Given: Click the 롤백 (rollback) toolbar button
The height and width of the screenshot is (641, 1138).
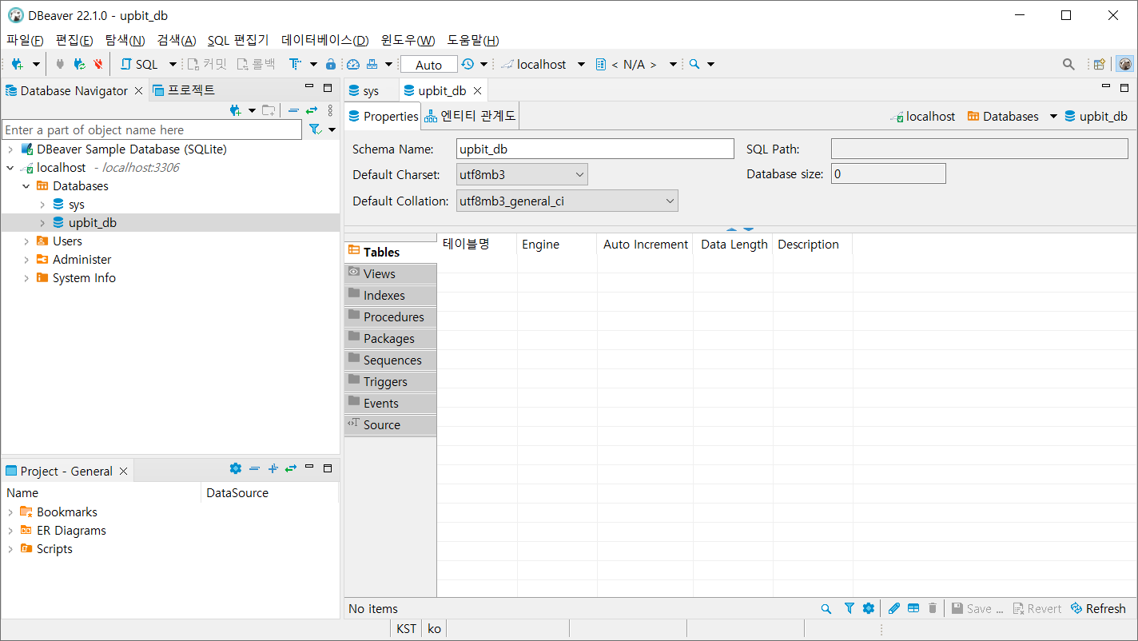Looking at the screenshot, I should click(256, 64).
